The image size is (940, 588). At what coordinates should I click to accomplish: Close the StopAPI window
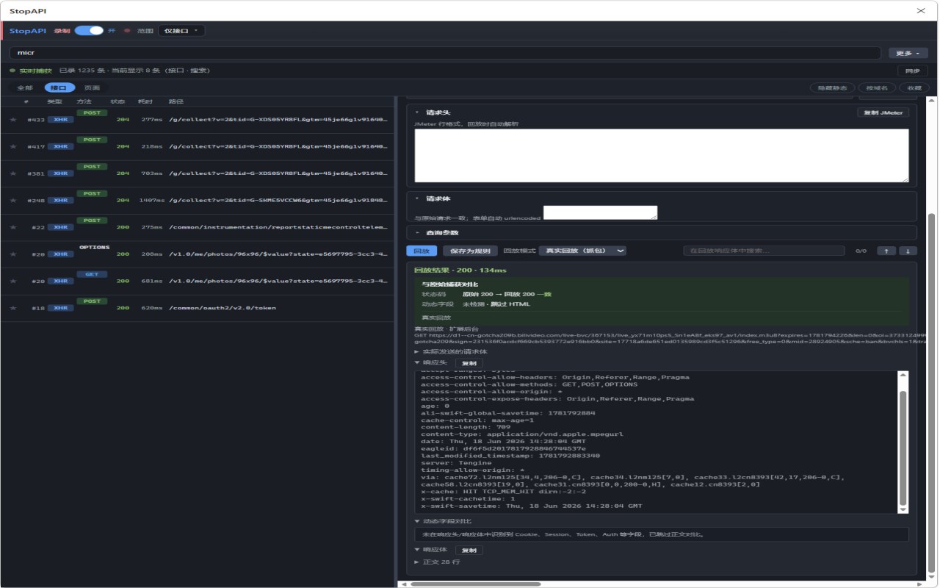922,10
